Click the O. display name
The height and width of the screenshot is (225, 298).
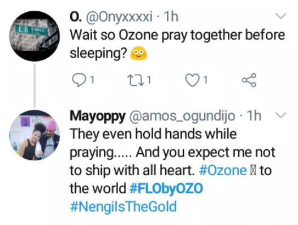coord(76,18)
